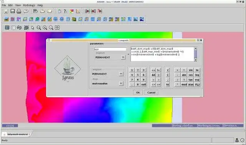Click the zoom out magnifier icon
The image size is (246, 145).
point(51,28)
